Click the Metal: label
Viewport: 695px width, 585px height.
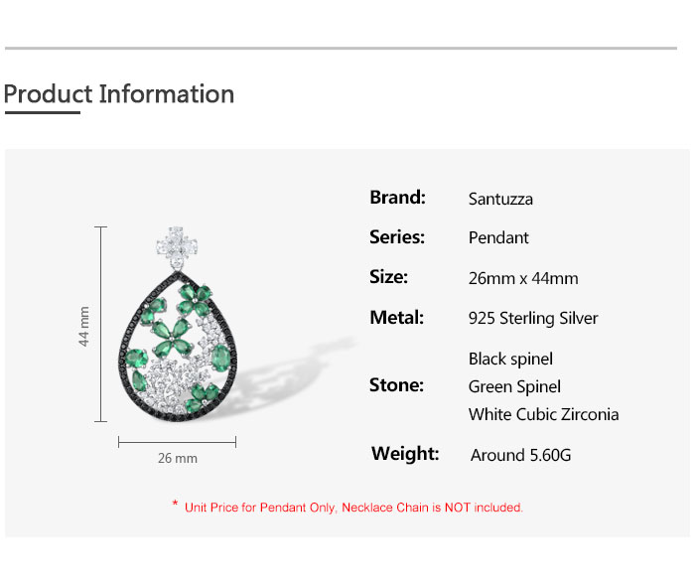tap(396, 318)
